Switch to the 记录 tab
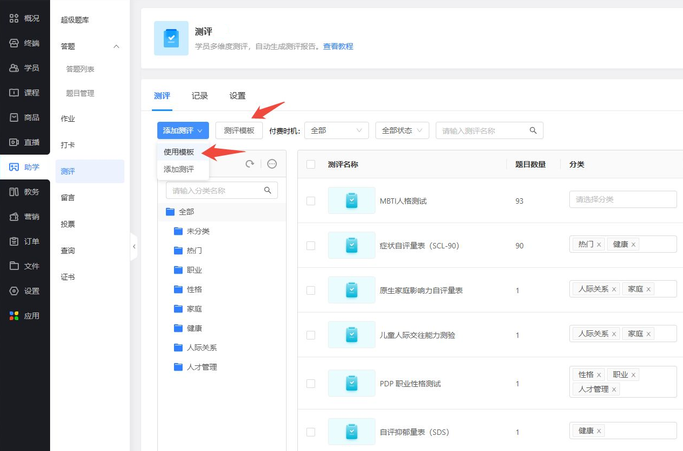The image size is (683, 451). click(x=200, y=96)
